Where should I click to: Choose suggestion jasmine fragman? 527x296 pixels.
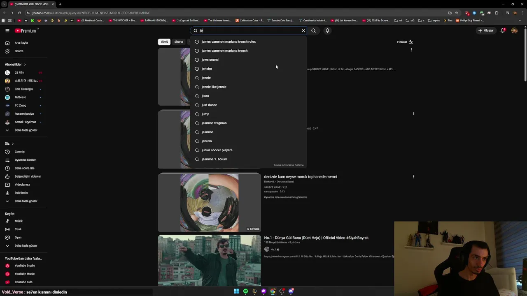click(x=248, y=123)
